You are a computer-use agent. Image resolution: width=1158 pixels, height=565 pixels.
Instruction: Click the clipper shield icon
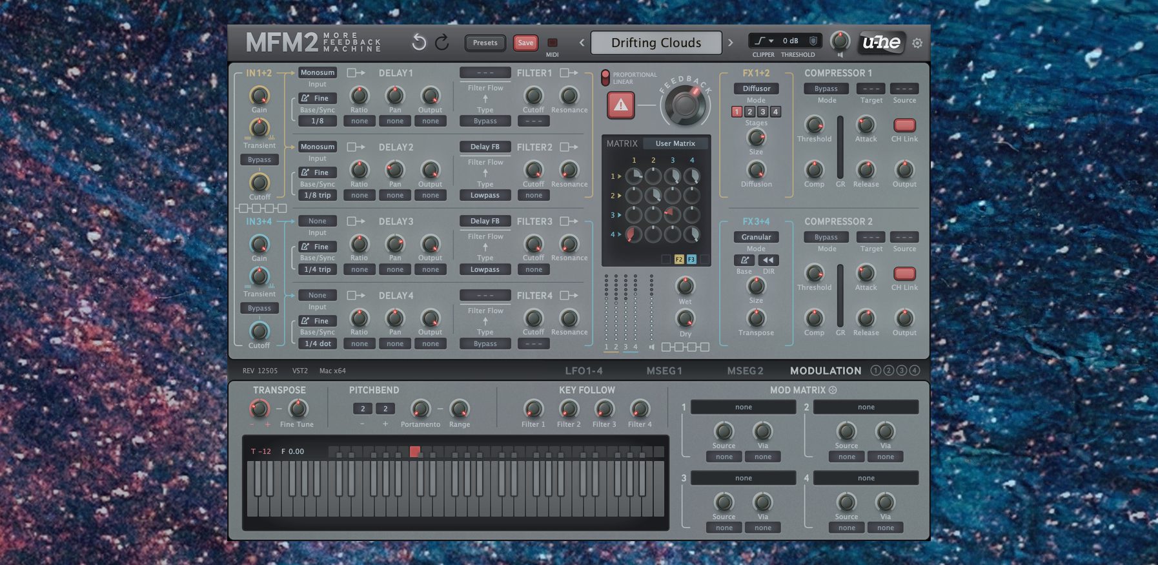813,41
